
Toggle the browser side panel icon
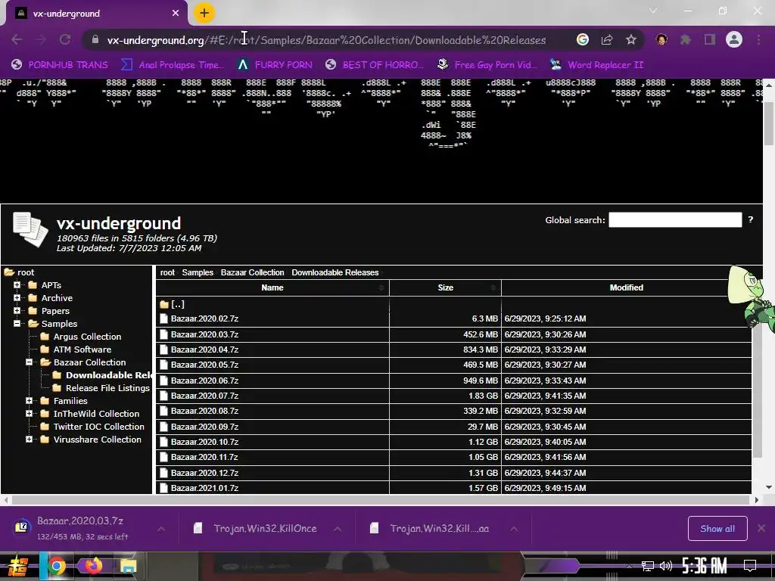point(710,39)
